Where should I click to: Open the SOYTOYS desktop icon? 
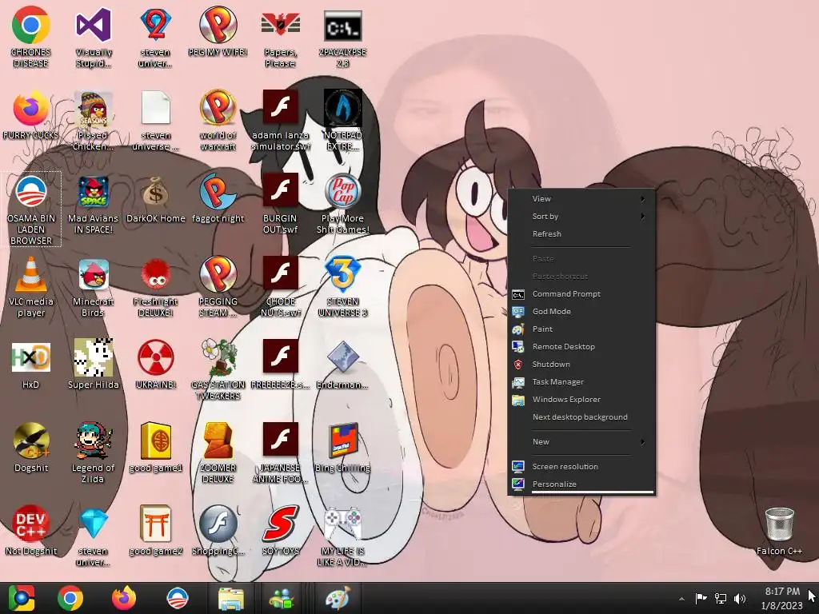281,524
